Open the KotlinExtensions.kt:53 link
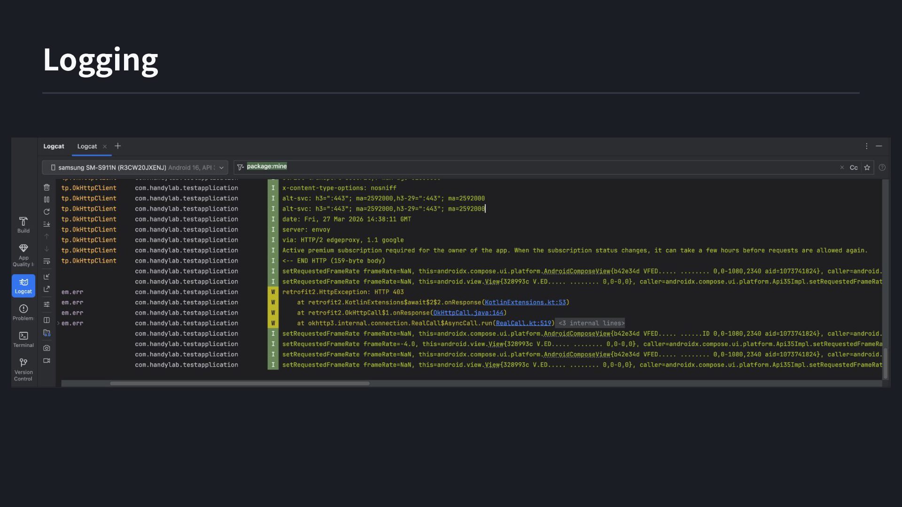Viewport: 902px width, 507px height. click(x=525, y=302)
